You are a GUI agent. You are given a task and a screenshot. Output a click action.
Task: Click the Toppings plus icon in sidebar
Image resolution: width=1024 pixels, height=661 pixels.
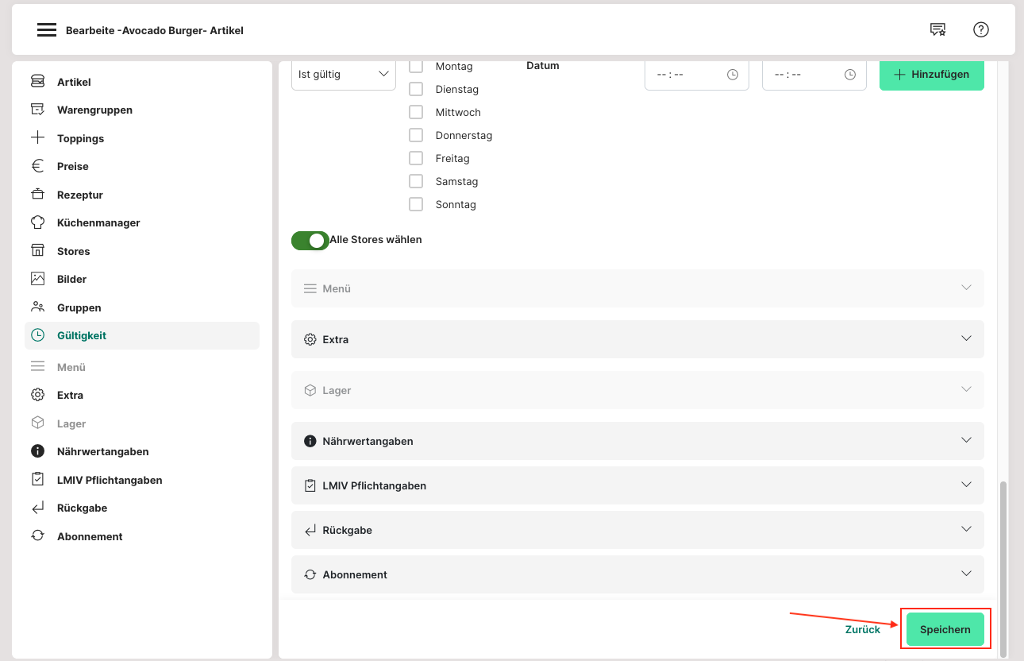coord(37,138)
